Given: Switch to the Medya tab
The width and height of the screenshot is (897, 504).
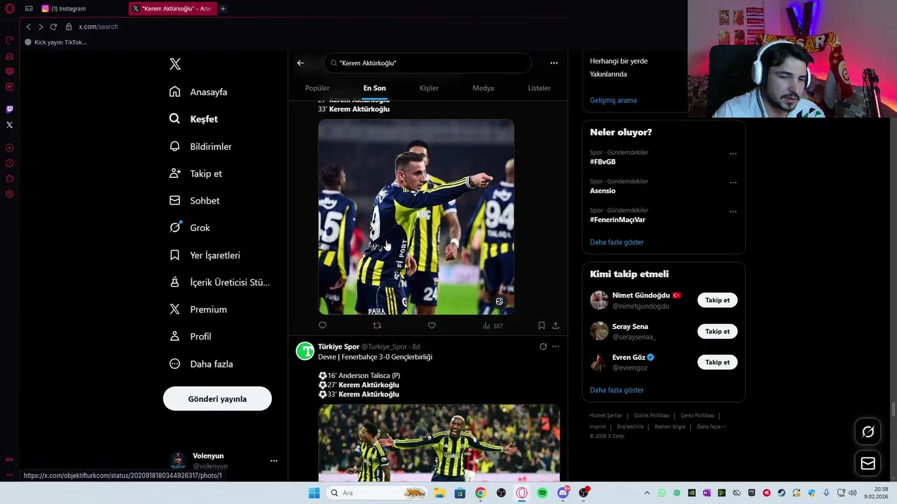Looking at the screenshot, I should (x=484, y=88).
